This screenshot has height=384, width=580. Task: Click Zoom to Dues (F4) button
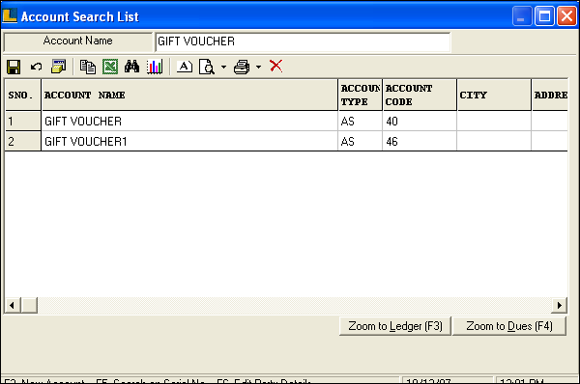(509, 326)
